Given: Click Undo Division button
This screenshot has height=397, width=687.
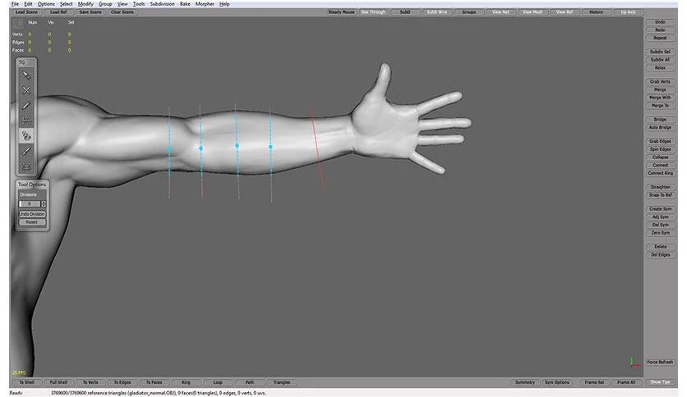Looking at the screenshot, I should 32,214.
